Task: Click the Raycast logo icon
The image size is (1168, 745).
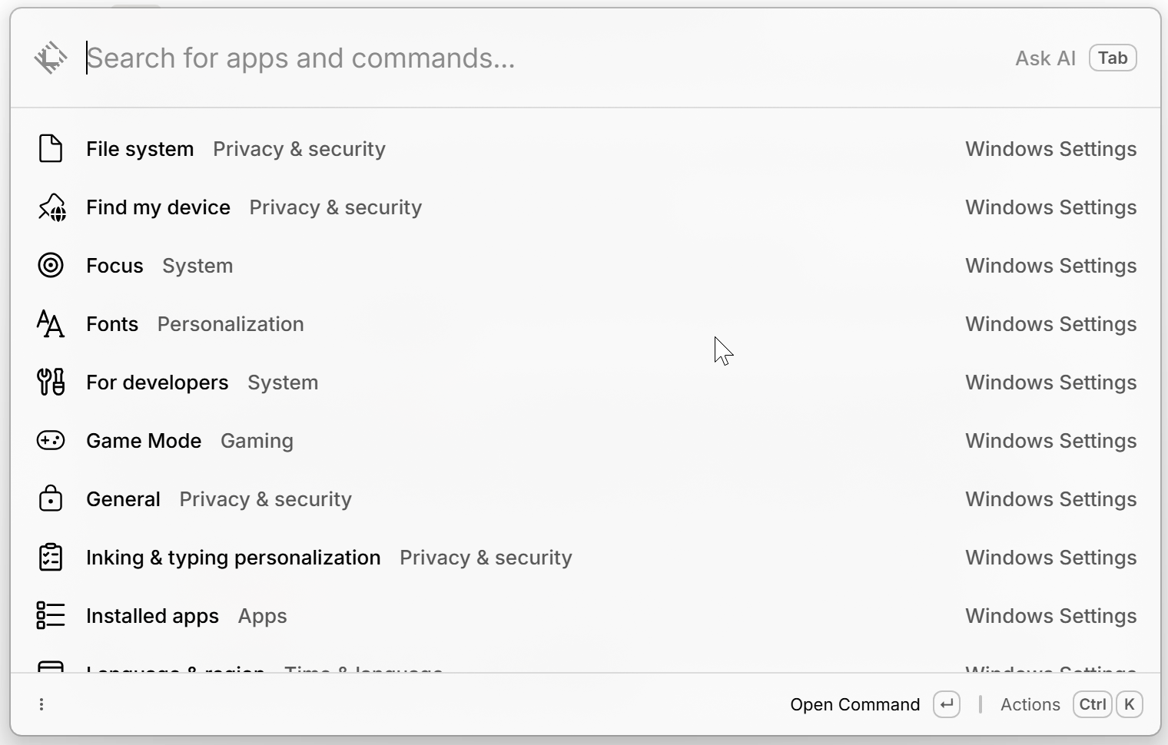Action: tap(51, 58)
